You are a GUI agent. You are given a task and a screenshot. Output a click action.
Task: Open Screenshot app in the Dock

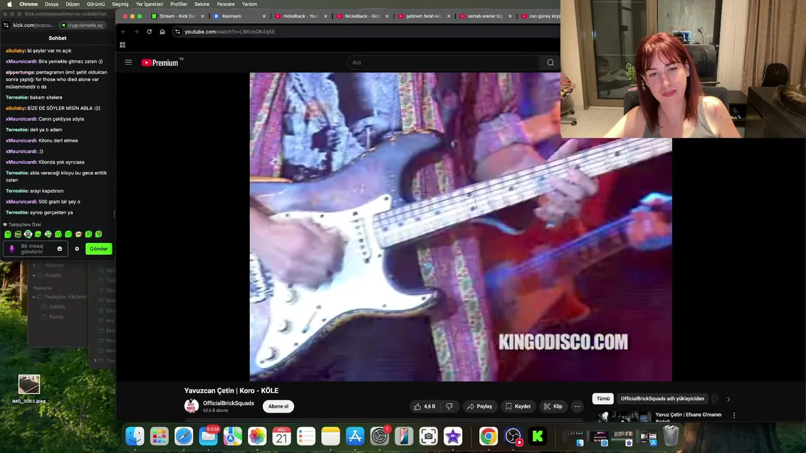[x=428, y=436]
